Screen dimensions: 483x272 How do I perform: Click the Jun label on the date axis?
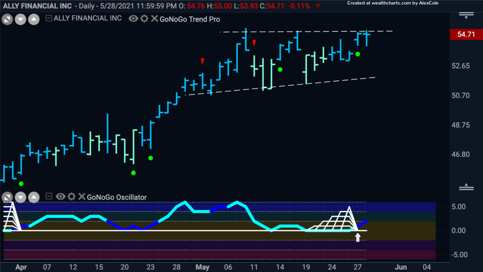coord(401,267)
